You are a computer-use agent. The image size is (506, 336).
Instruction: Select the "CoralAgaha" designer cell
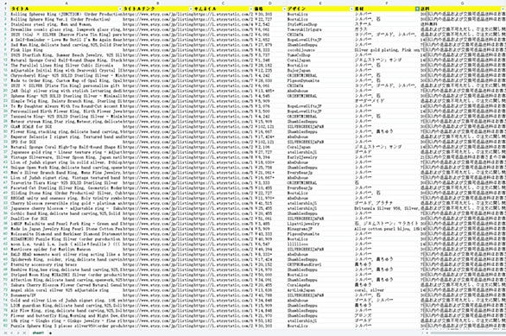(x=320, y=285)
